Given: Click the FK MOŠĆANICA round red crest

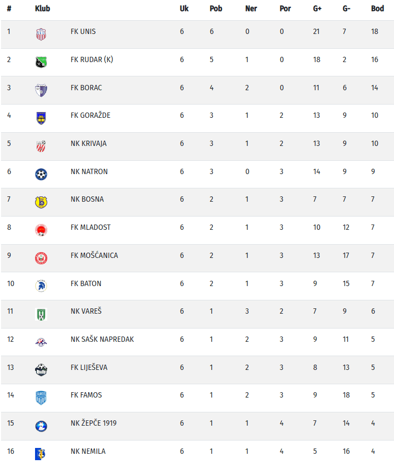Looking at the screenshot, I should click(x=41, y=258).
